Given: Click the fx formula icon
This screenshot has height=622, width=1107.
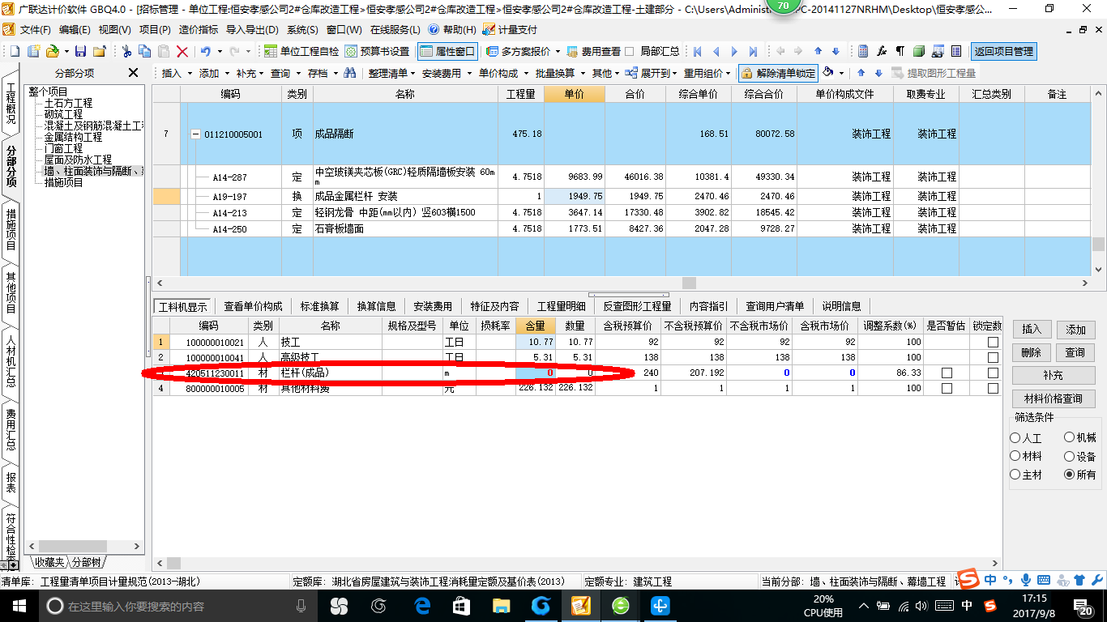Looking at the screenshot, I should point(882,51).
